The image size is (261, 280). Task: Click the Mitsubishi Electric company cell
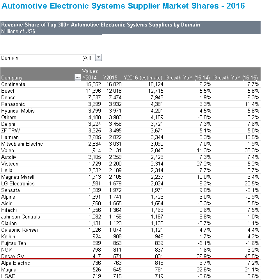(22, 144)
